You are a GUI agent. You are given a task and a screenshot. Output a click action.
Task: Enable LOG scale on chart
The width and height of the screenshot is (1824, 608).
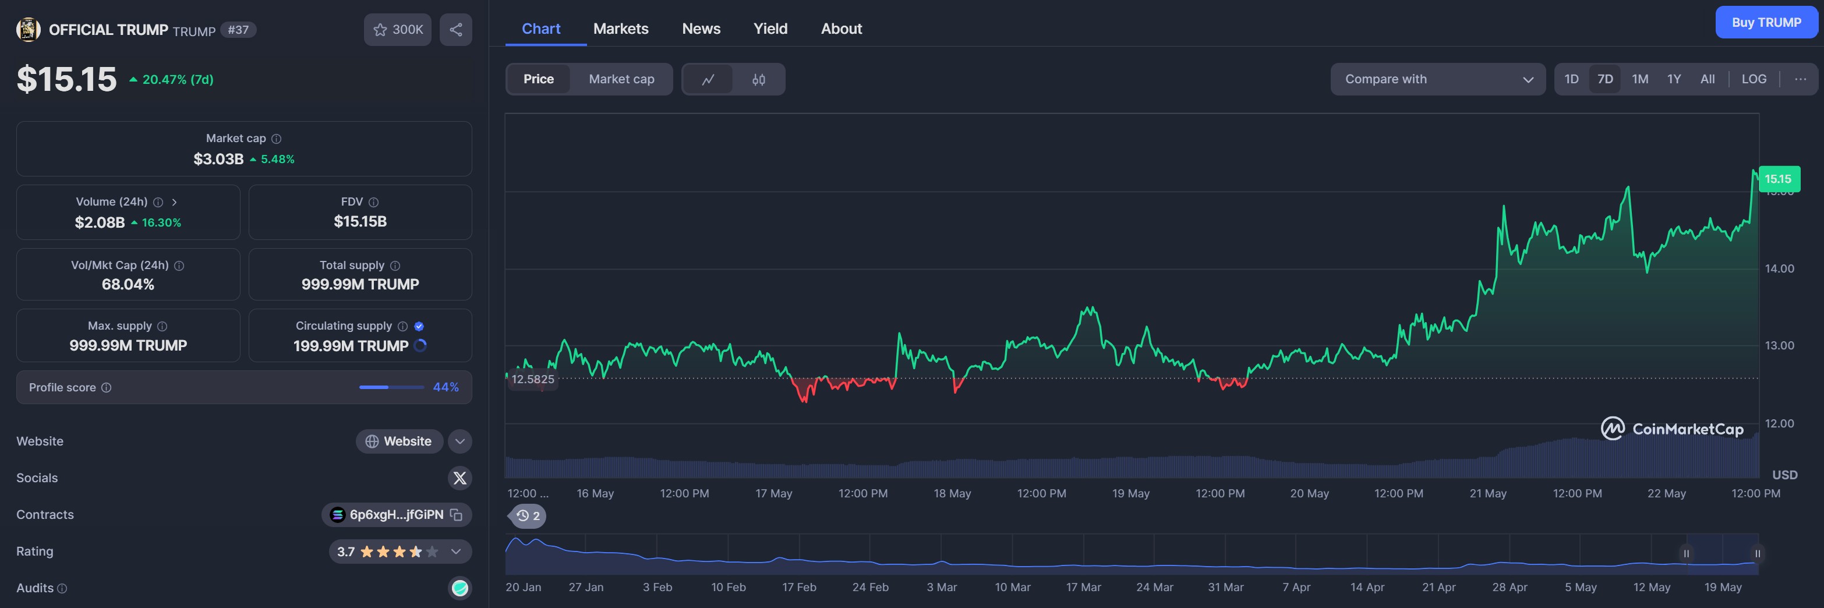pyautogui.click(x=1753, y=79)
